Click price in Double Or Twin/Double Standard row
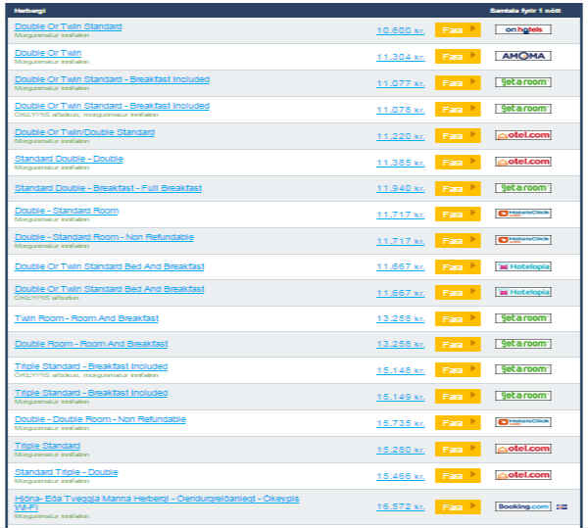 tap(401, 136)
